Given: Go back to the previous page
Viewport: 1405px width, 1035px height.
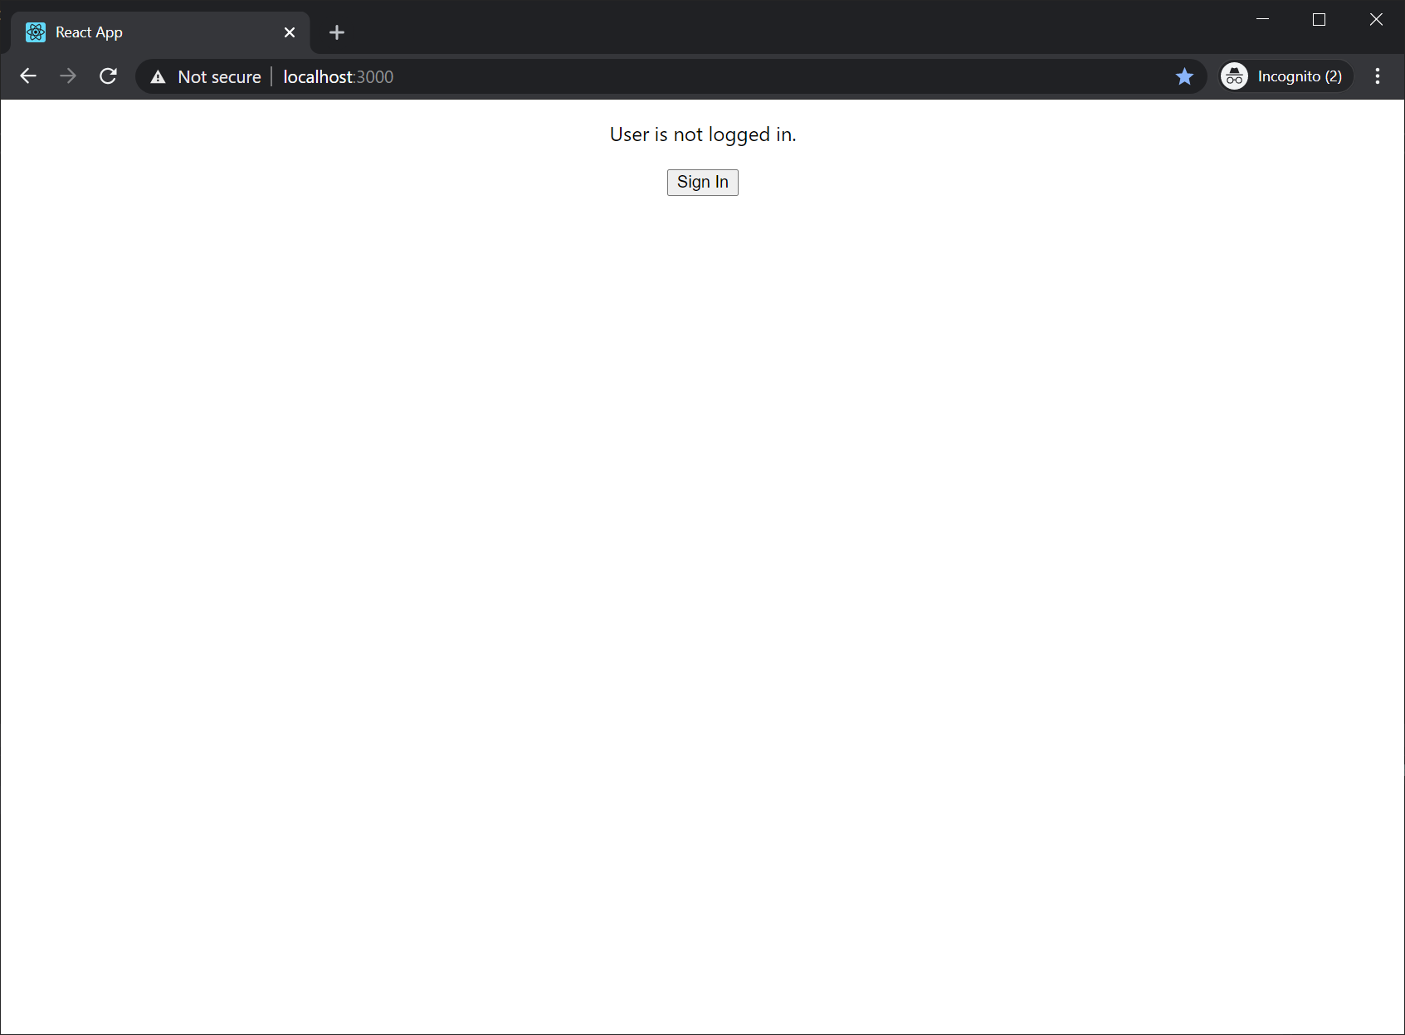Looking at the screenshot, I should coord(28,76).
